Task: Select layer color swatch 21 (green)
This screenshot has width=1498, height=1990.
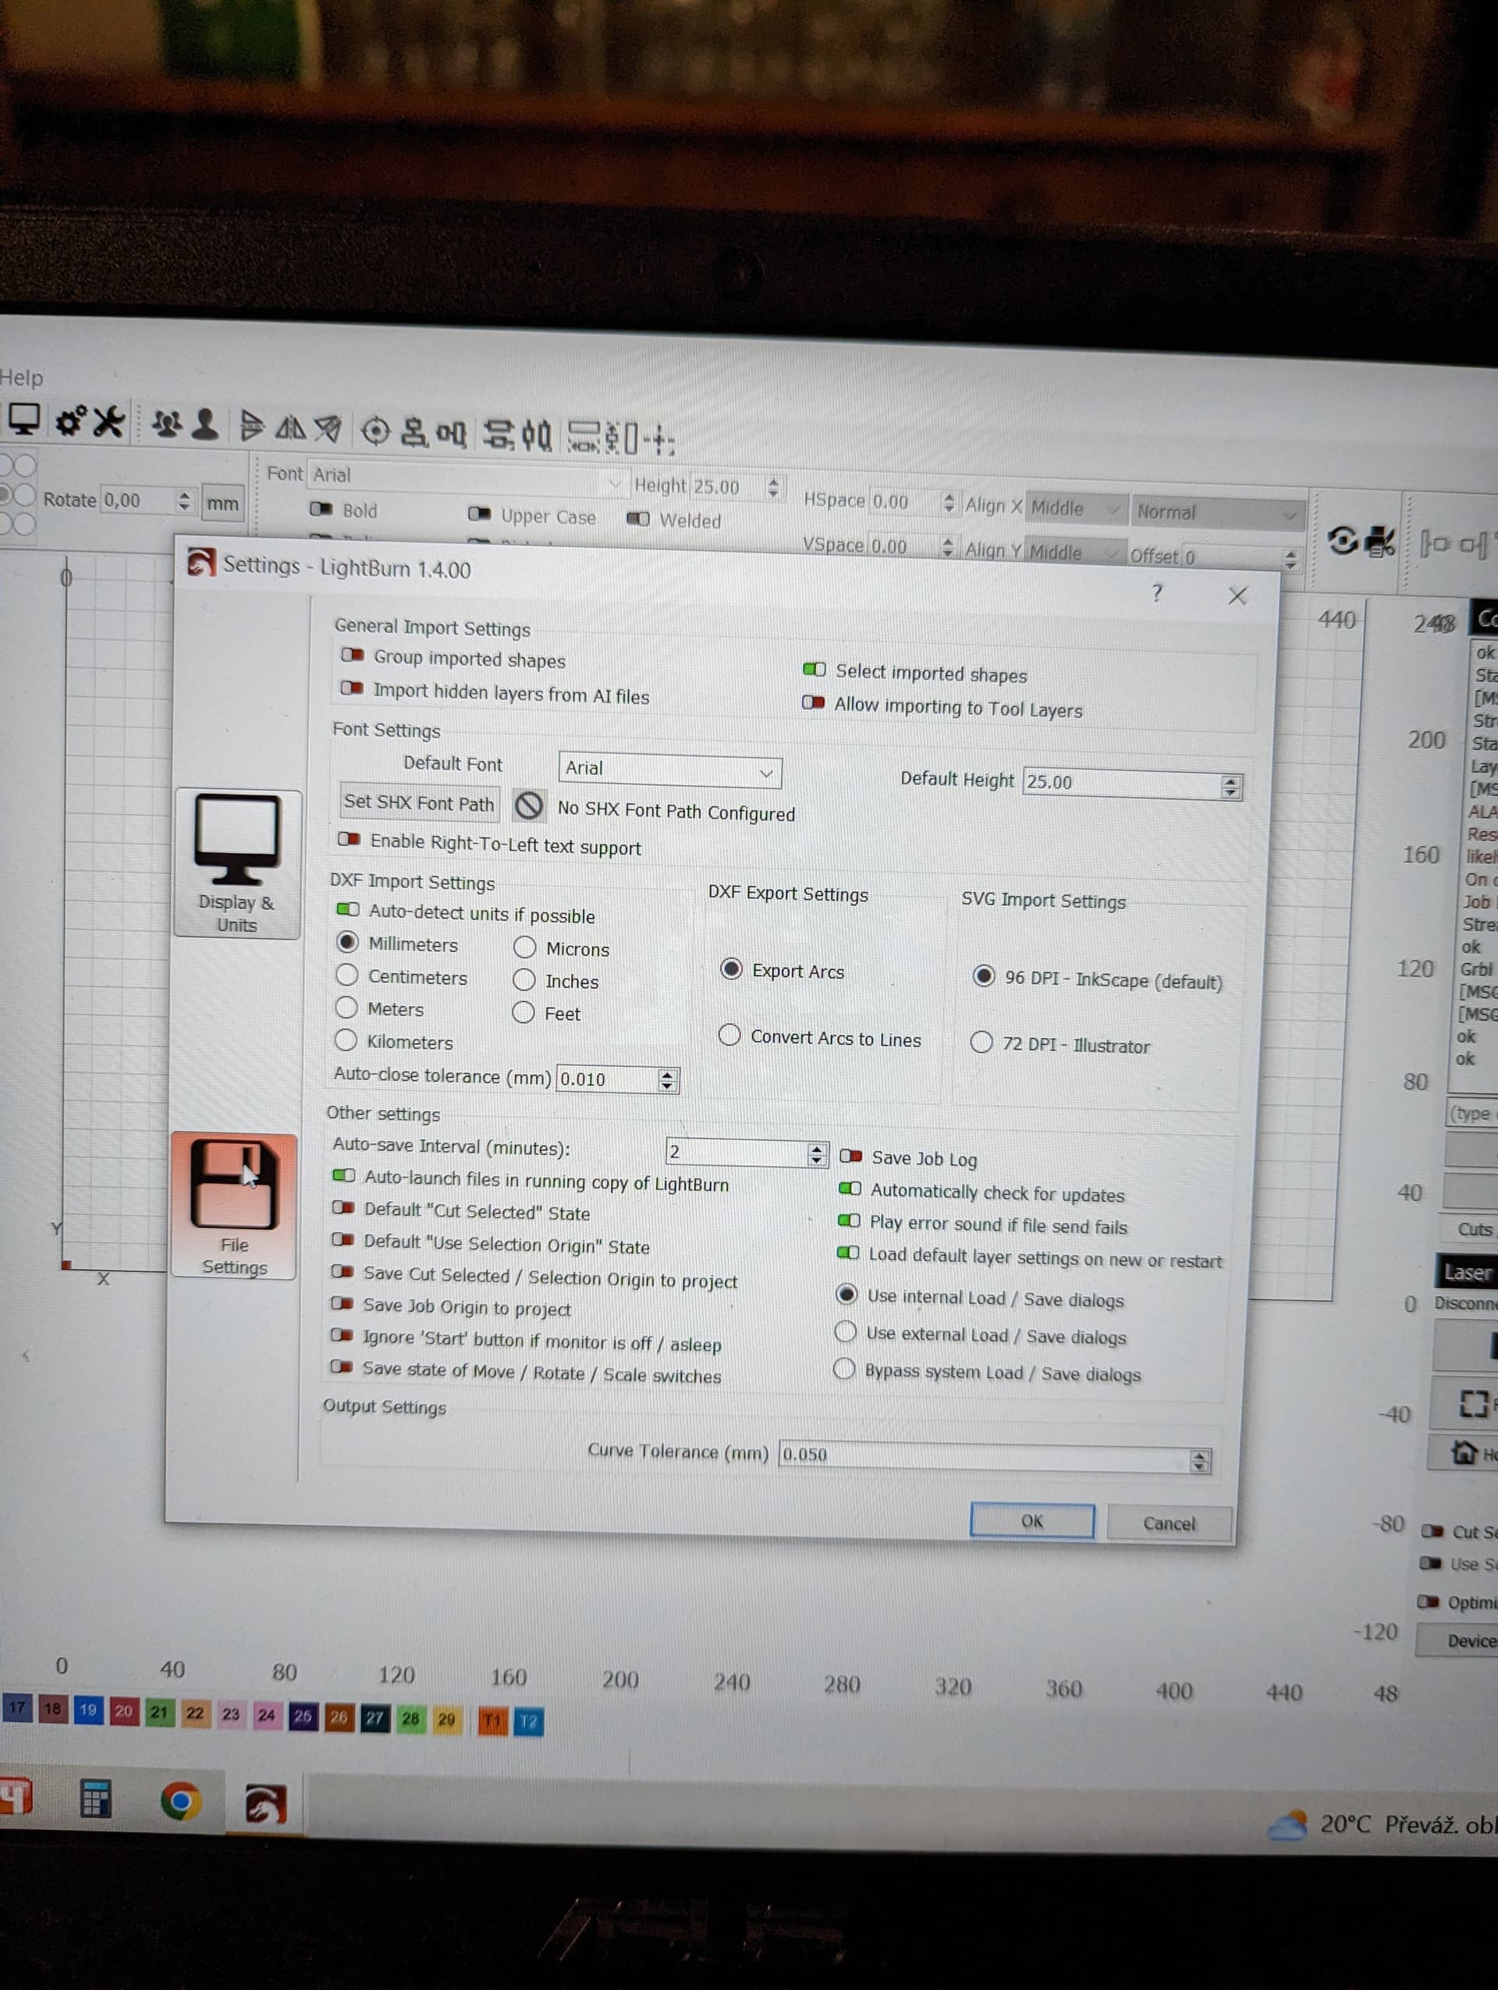Action: tap(159, 1711)
